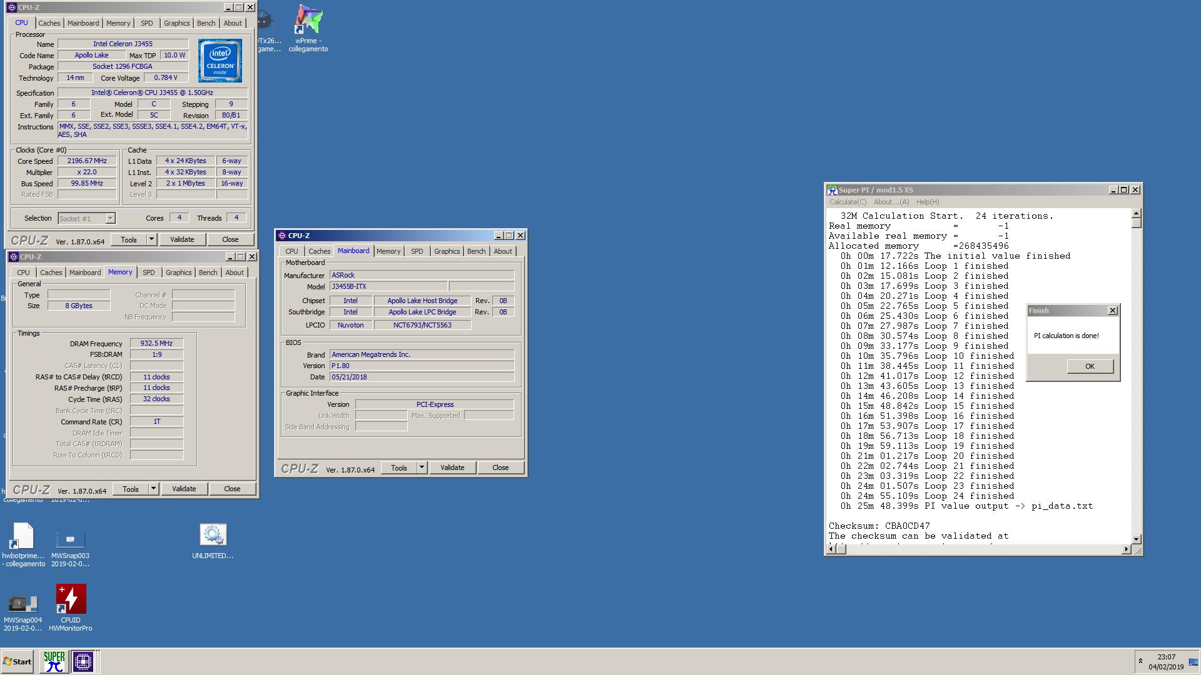Click Close button in Mainboard CPU-Z window

click(x=500, y=467)
